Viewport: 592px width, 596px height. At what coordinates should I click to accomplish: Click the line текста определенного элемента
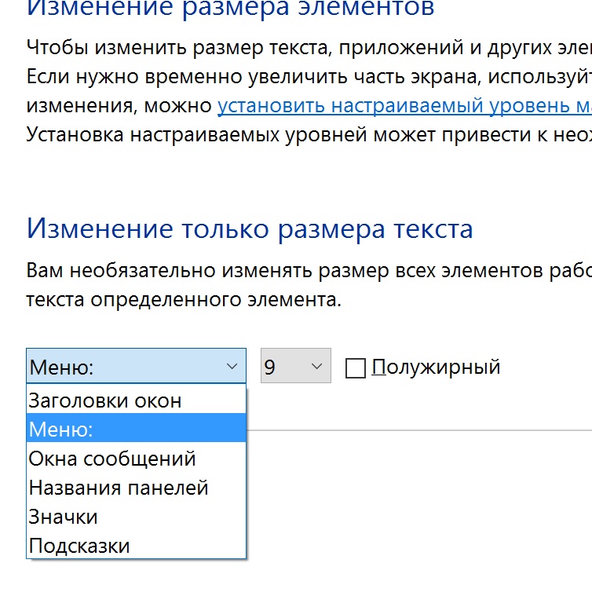point(185,300)
